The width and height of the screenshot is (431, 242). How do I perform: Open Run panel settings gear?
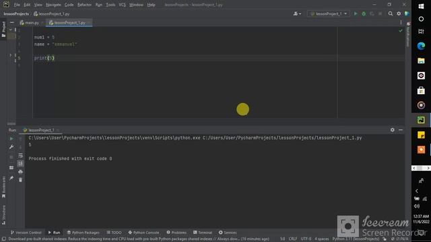point(392,130)
